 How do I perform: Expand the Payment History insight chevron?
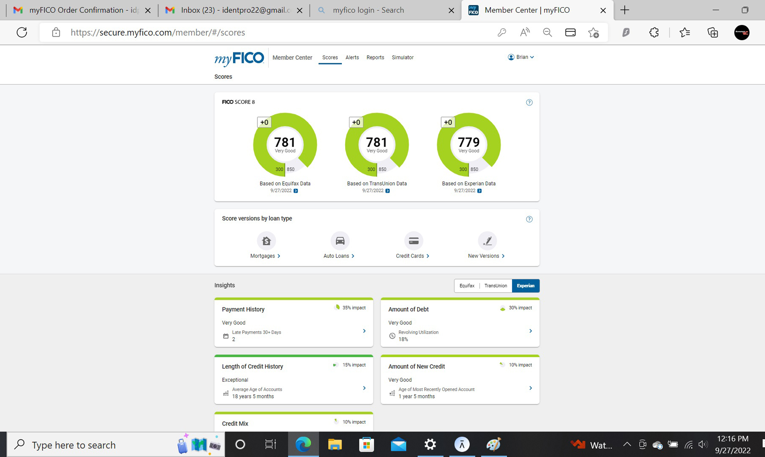pos(364,331)
